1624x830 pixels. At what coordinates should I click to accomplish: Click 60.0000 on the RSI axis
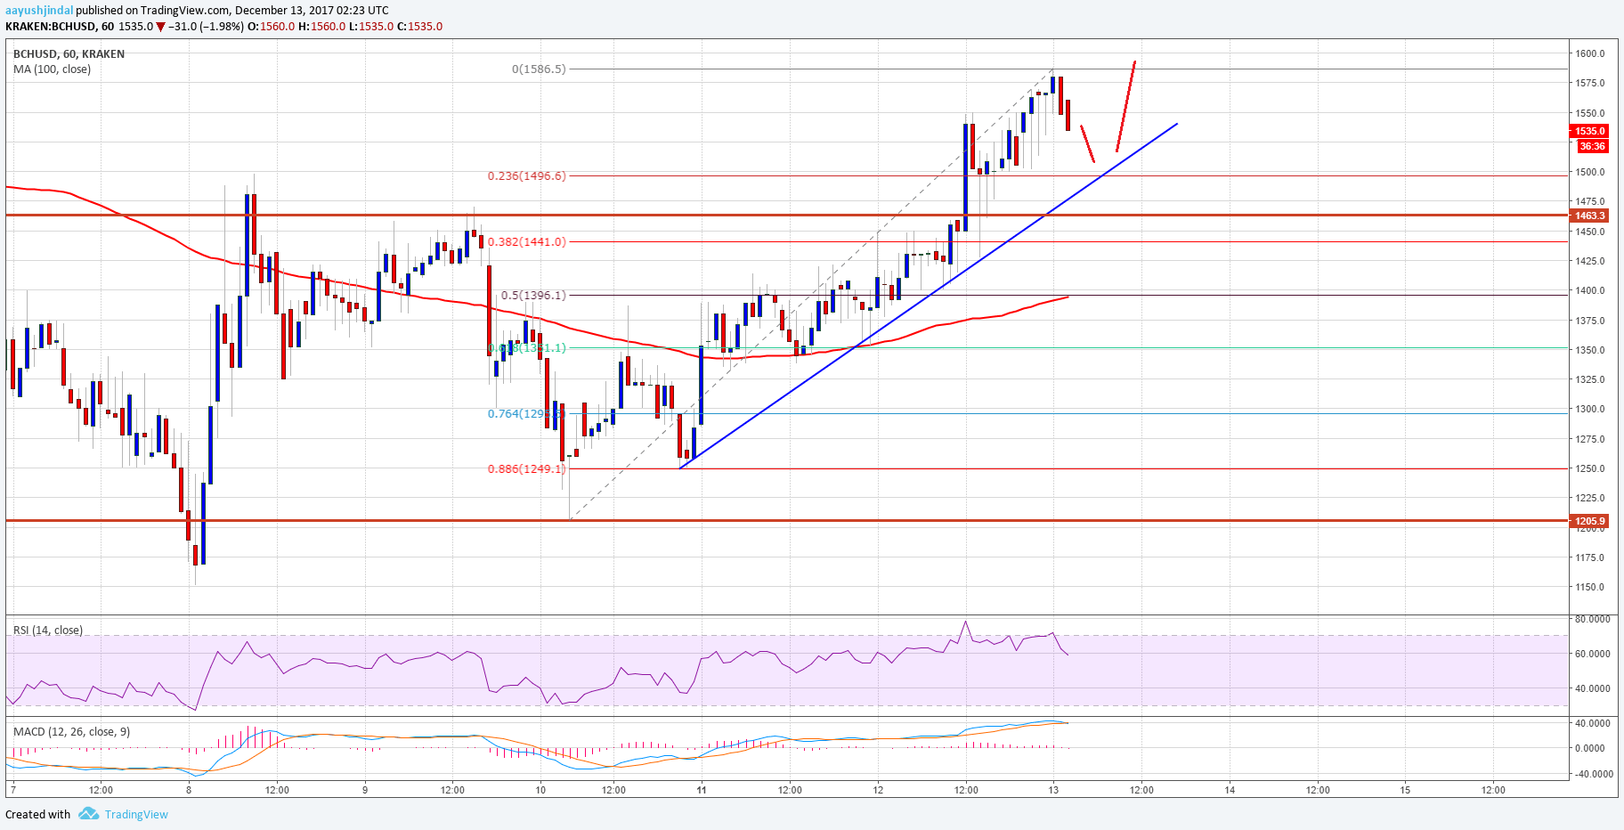1592,654
